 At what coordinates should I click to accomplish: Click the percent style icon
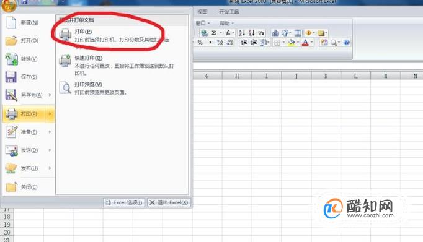(200, 42)
